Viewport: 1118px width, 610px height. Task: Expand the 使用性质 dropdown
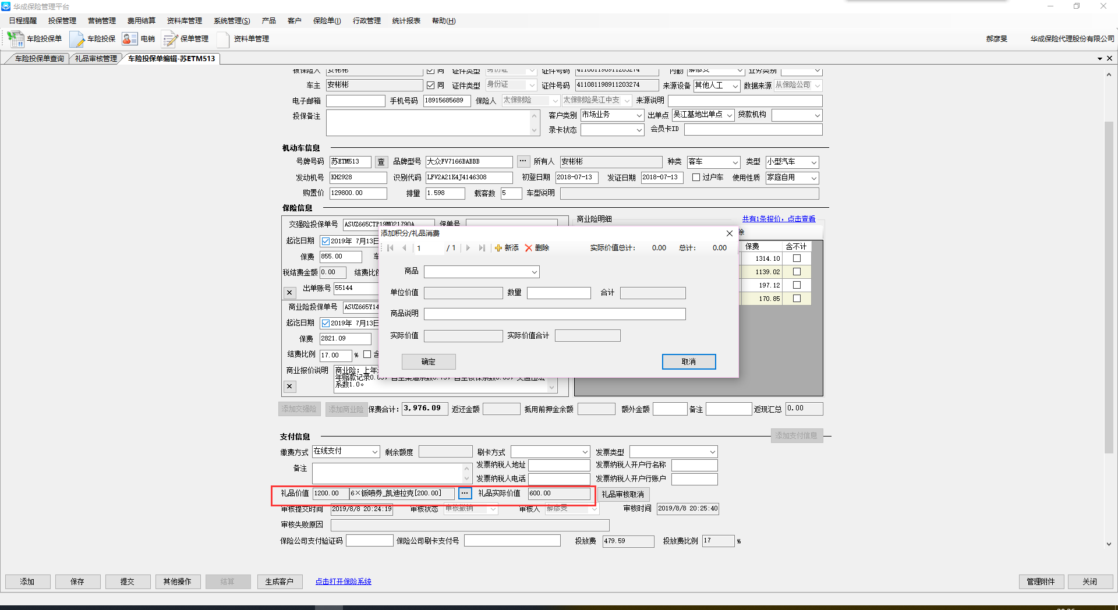[813, 178]
